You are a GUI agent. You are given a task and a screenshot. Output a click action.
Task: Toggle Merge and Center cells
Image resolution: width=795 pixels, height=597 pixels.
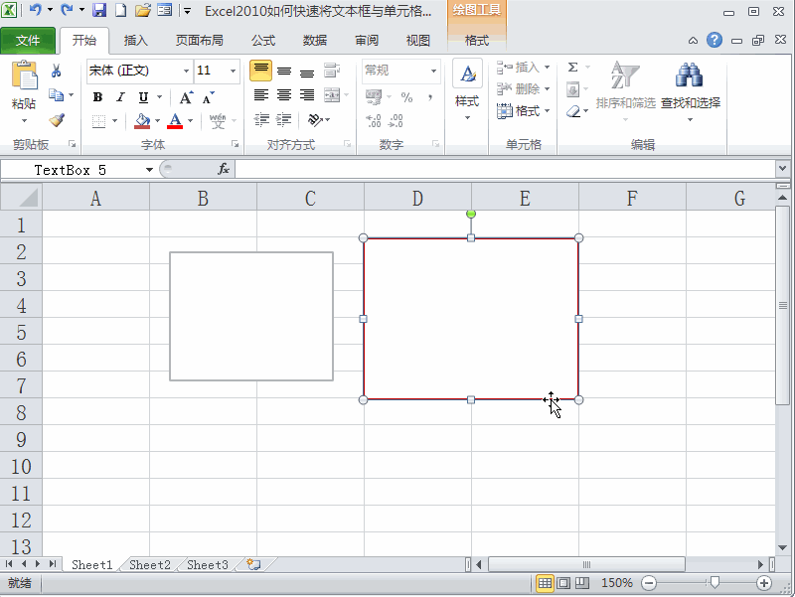[330, 96]
